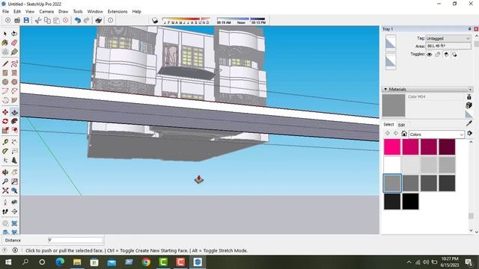Click the materials forward arrow
479x269 pixels.
(x=396, y=133)
